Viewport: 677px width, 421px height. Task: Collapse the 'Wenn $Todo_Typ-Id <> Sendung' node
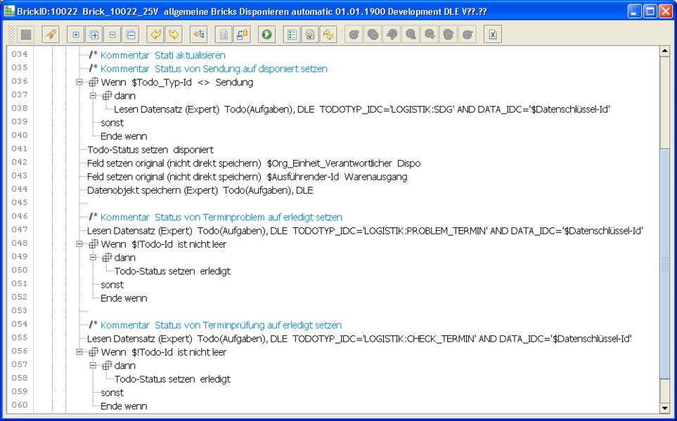coord(80,82)
